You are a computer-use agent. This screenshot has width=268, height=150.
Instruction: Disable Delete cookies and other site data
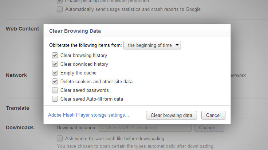(x=55, y=82)
